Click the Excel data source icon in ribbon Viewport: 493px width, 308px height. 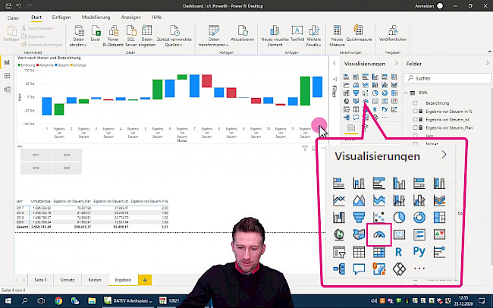click(95, 34)
